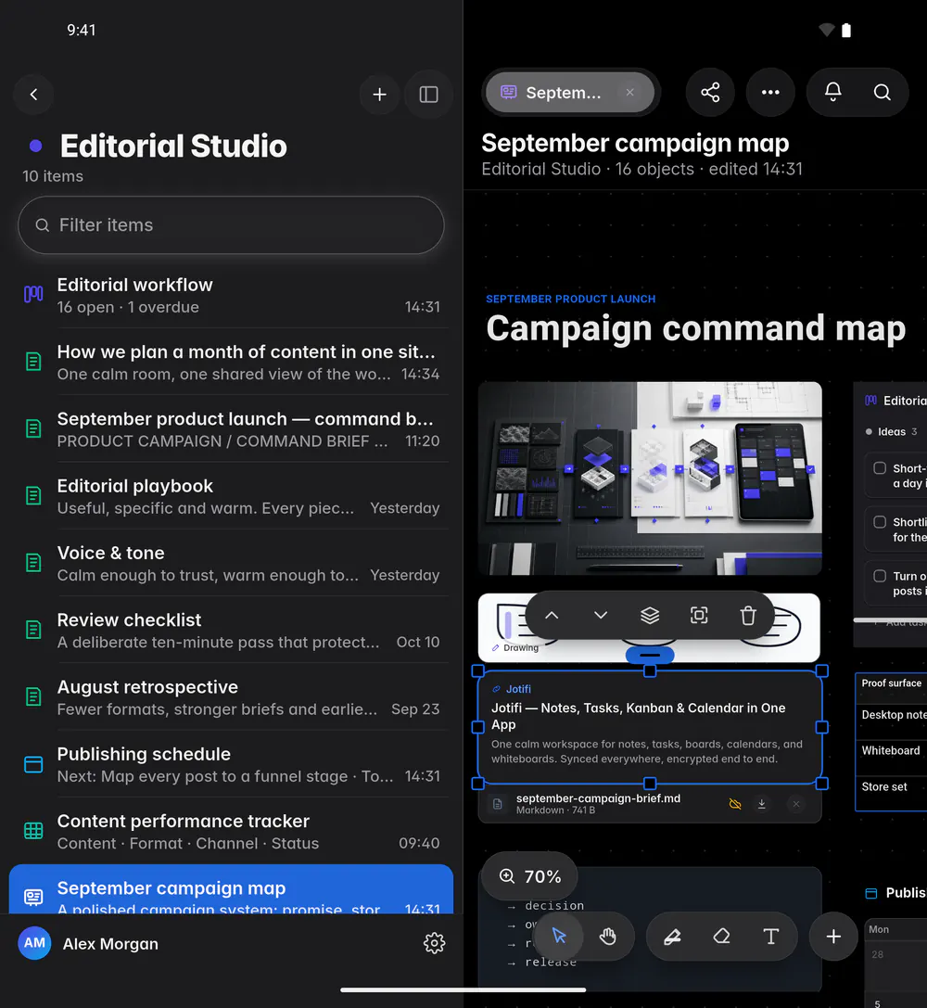
Task: Check the 'Shortli' task checkbox
Action: 880,522
